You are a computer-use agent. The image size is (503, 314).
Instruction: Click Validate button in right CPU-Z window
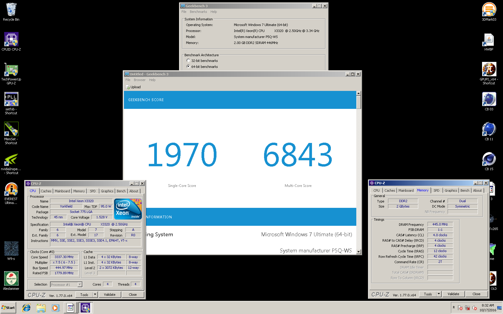point(453,294)
